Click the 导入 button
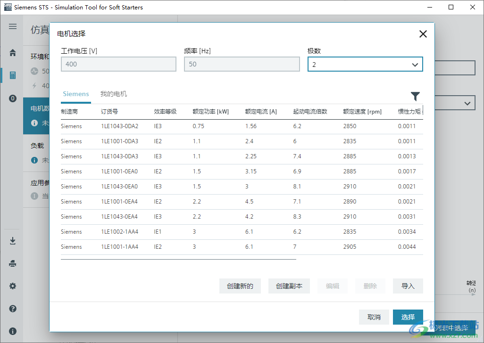 408,286
